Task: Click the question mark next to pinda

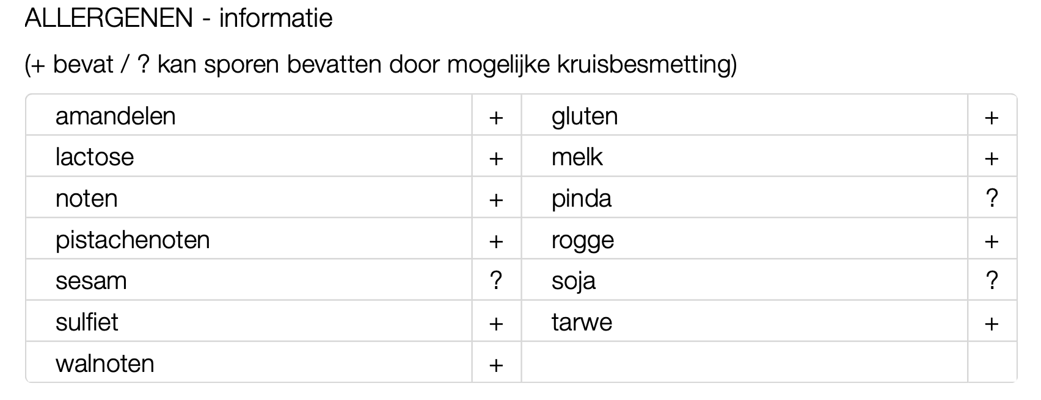Action: (x=992, y=198)
